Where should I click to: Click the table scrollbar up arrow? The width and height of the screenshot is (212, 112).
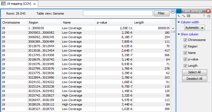[x=173, y=28]
